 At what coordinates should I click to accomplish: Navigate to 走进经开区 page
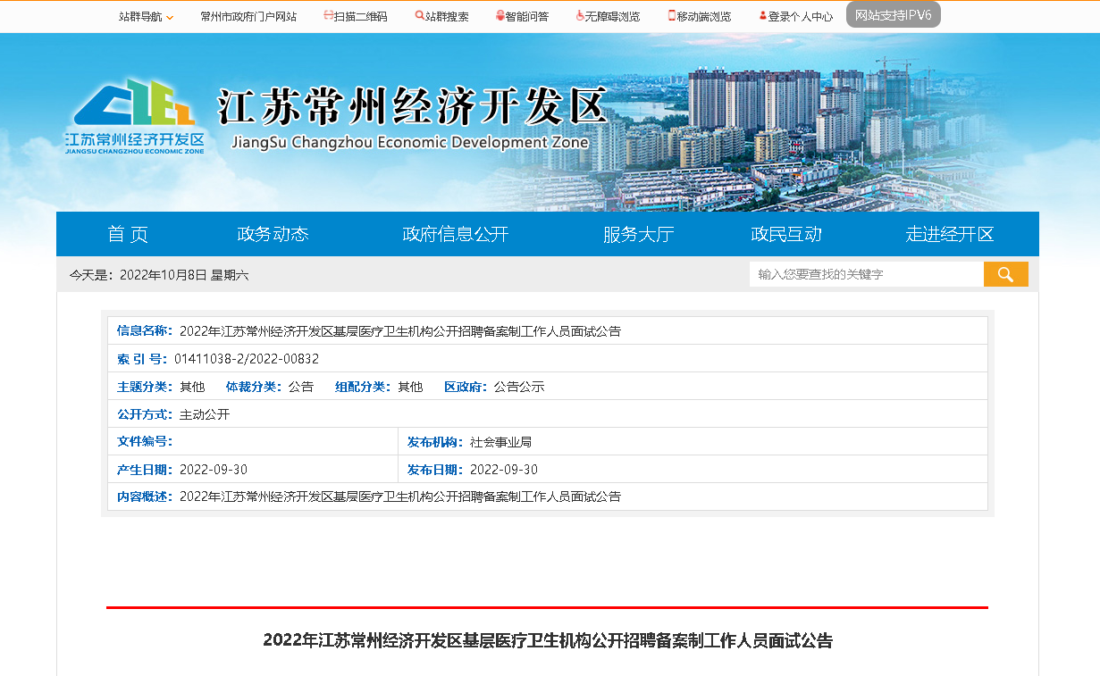(x=949, y=234)
